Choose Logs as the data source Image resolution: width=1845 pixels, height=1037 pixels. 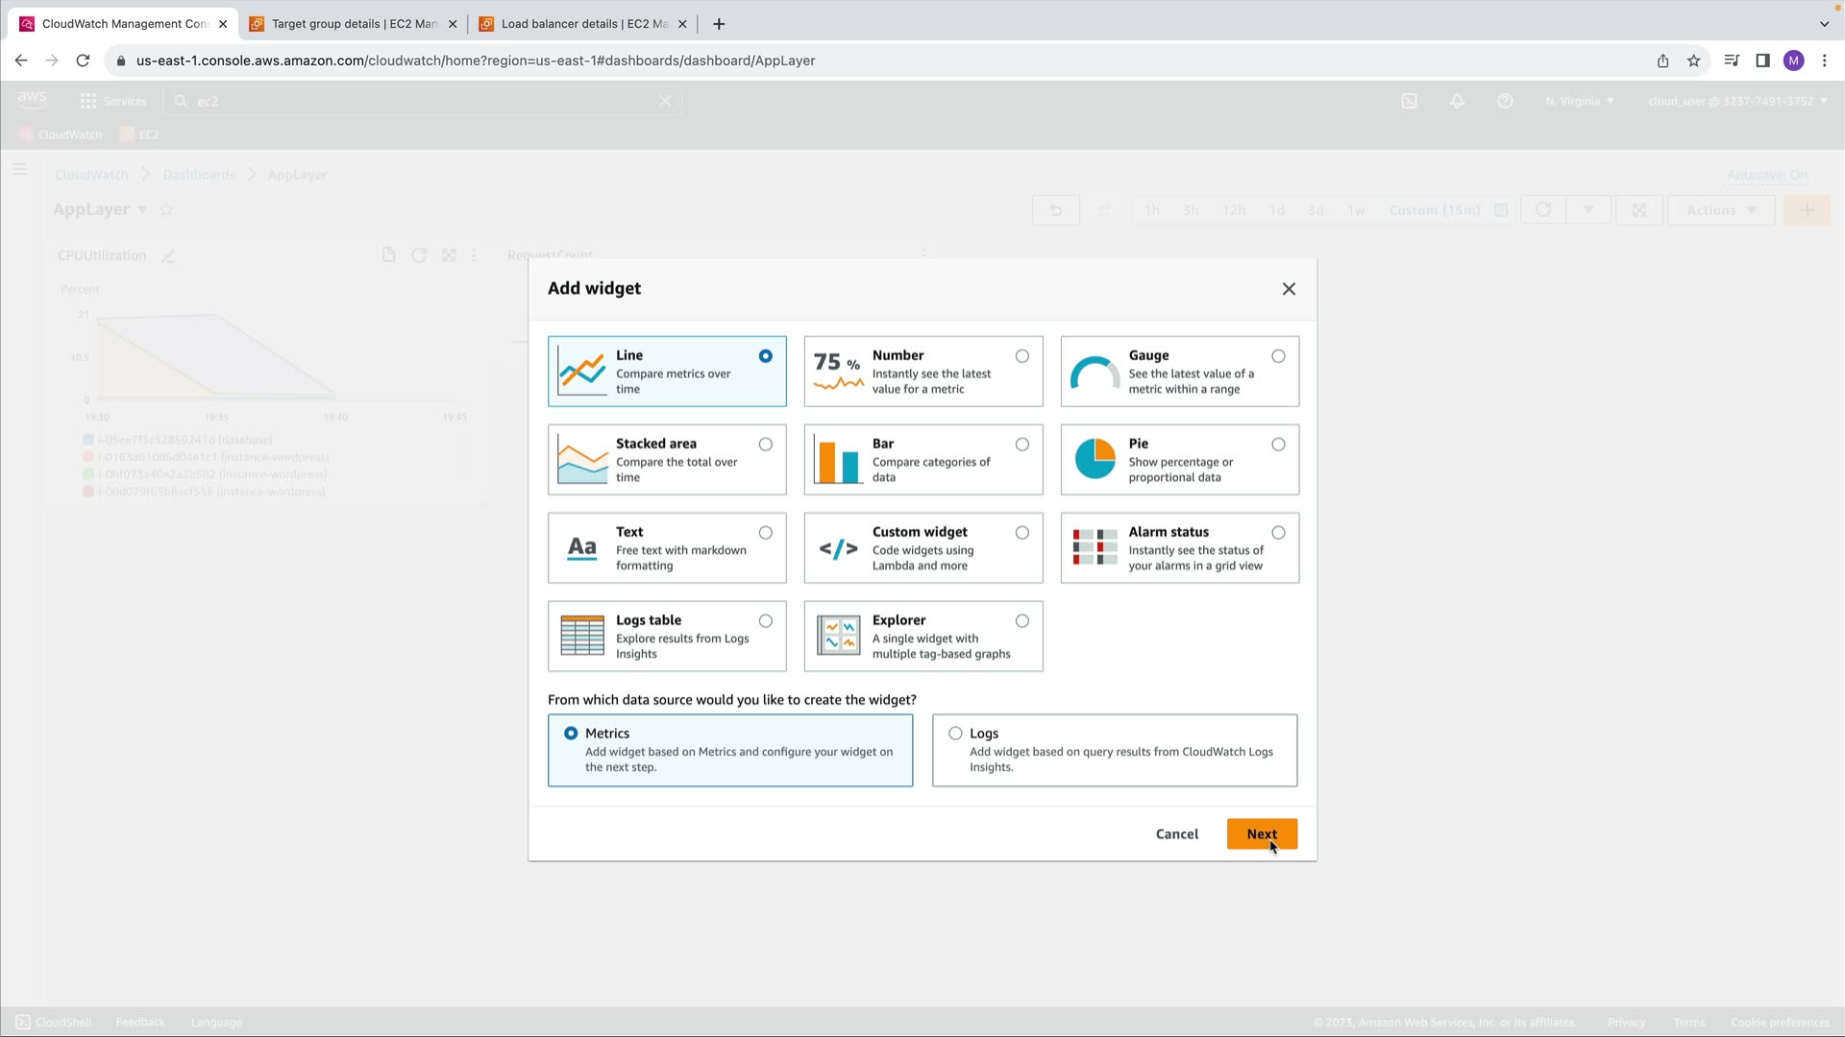(x=955, y=734)
